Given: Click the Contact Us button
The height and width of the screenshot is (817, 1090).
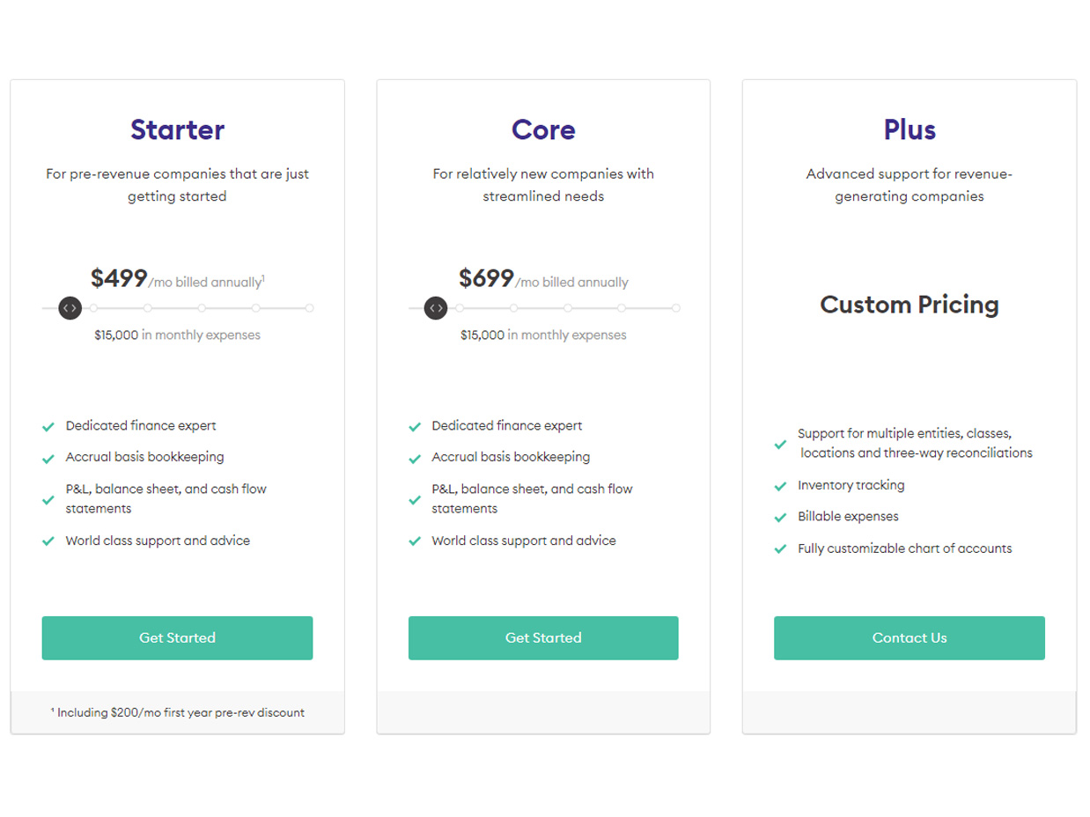Looking at the screenshot, I should (910, 638).
